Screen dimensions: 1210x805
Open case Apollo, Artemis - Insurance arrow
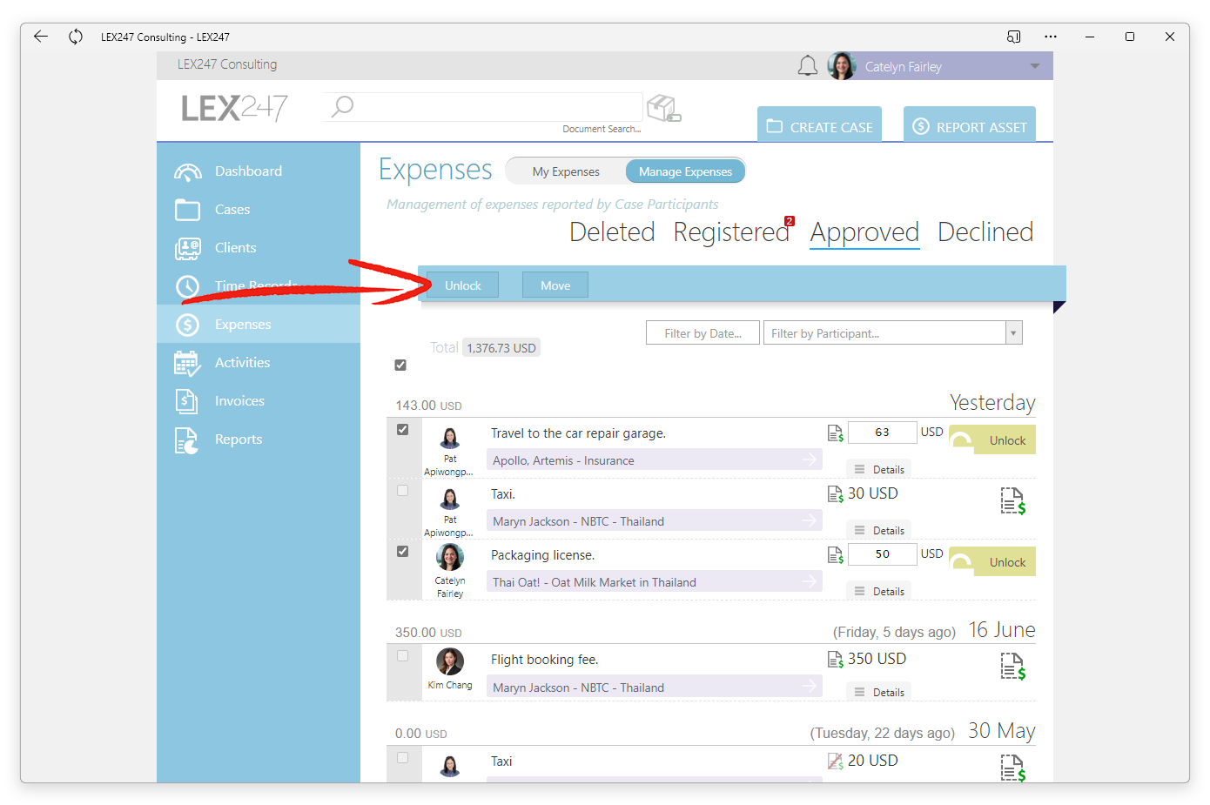click(810, 460)
